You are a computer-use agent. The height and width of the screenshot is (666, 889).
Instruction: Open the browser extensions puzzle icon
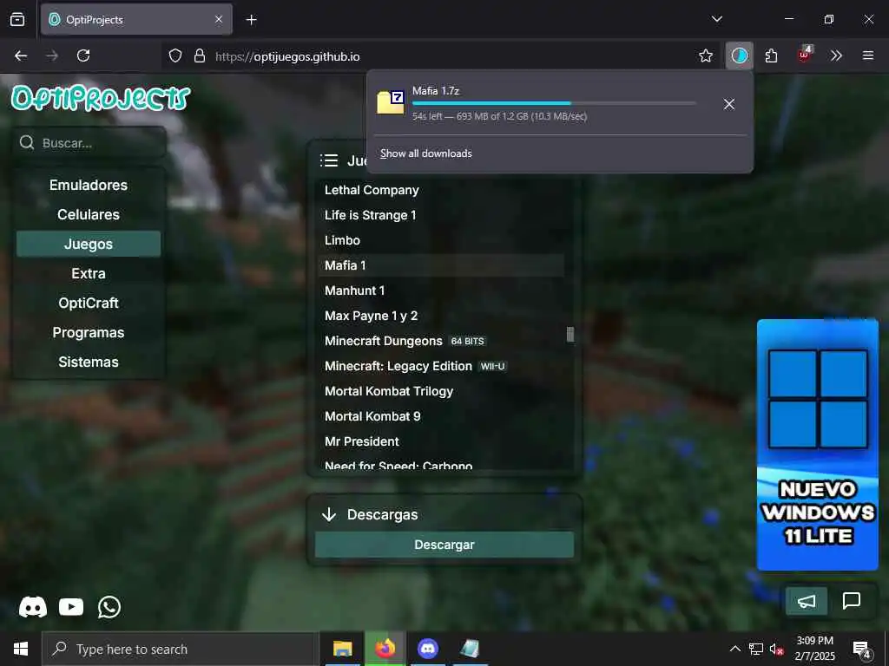tap(771, 55)
